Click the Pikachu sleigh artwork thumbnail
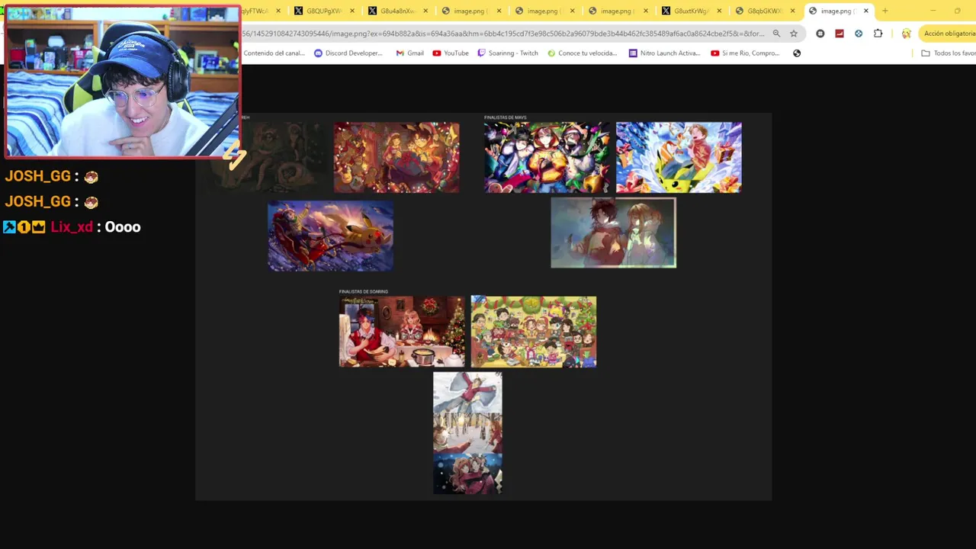Viewport: 976px width, 549px height. click(331, 236)
